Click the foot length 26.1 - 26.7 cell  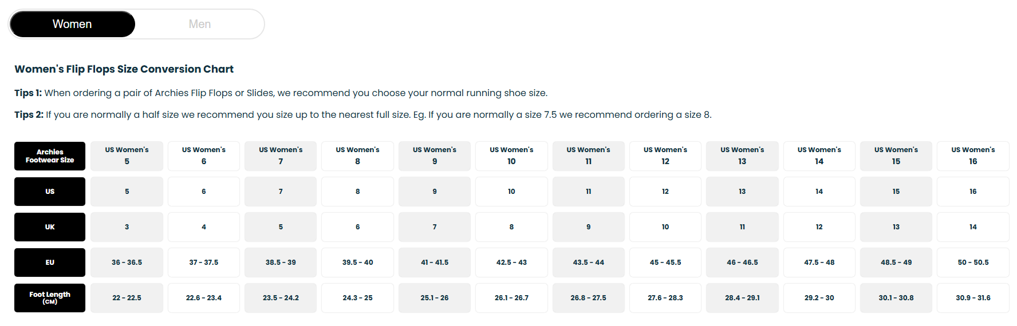511,298
